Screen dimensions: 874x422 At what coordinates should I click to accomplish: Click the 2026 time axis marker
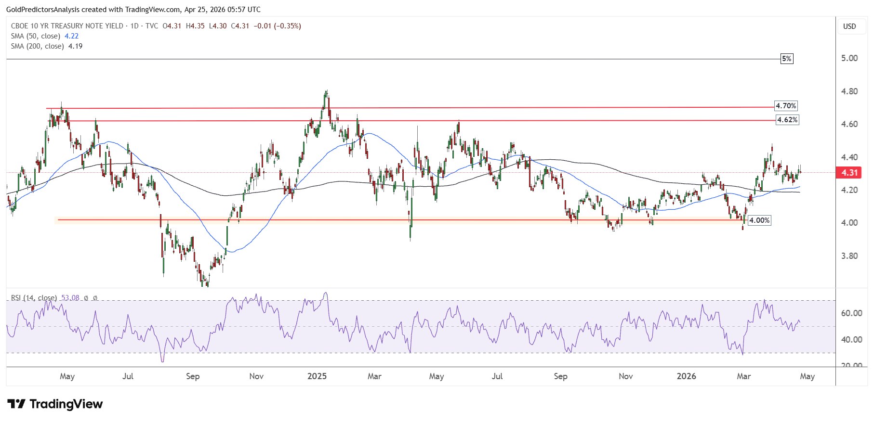coord(686,376)
